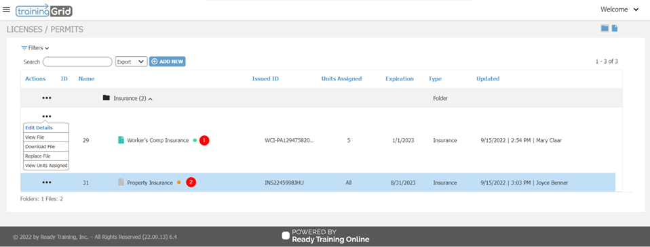Screen dimensions: 650x247
Task: Sort by Units Assigned column header
Action: tap(341, 78)
